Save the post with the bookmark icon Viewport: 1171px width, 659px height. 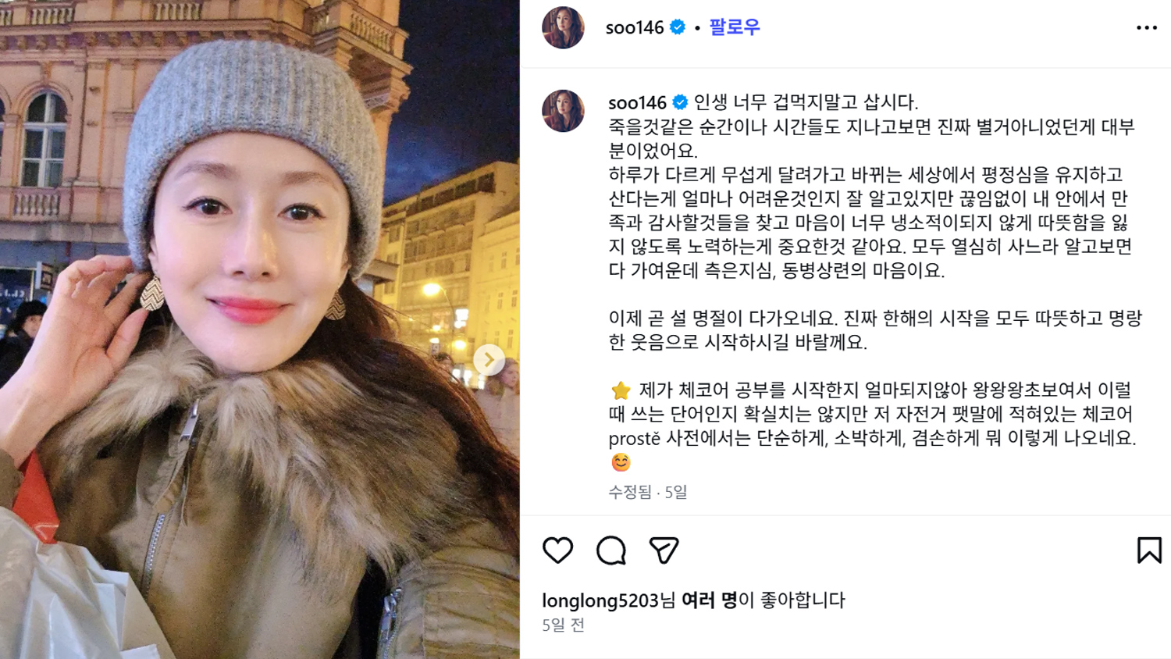pos(1149,550)
